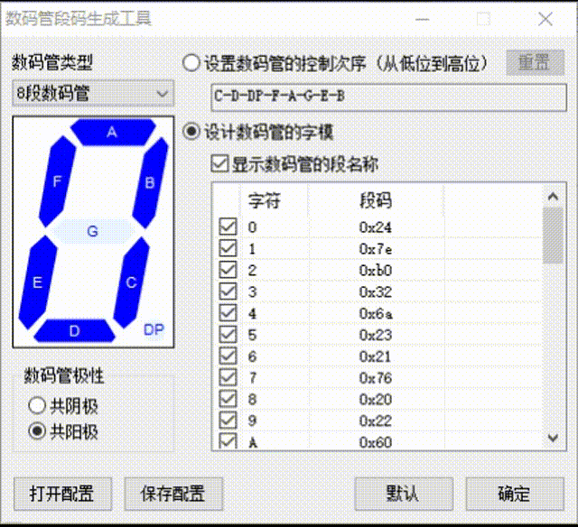Viewport: 578px width, 527px height.
Task: Select segment code 0x22
Action: coord(376,421)
